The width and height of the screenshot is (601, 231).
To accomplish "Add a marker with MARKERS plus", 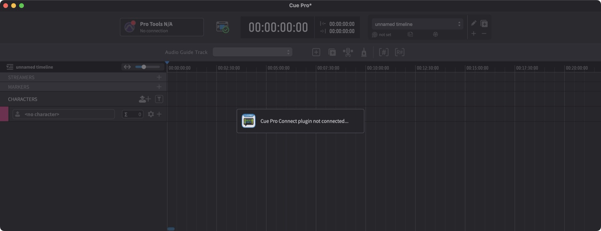I will 159,87.
